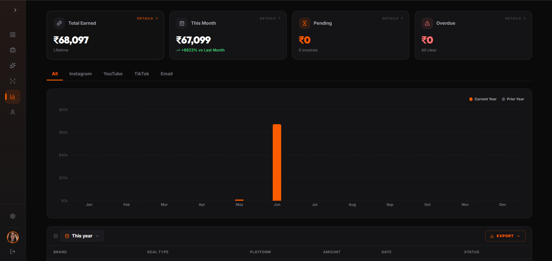The width and height of the screenshot is (552, 261).
Task: Click the Brand column header
Action: click(60, 252)
